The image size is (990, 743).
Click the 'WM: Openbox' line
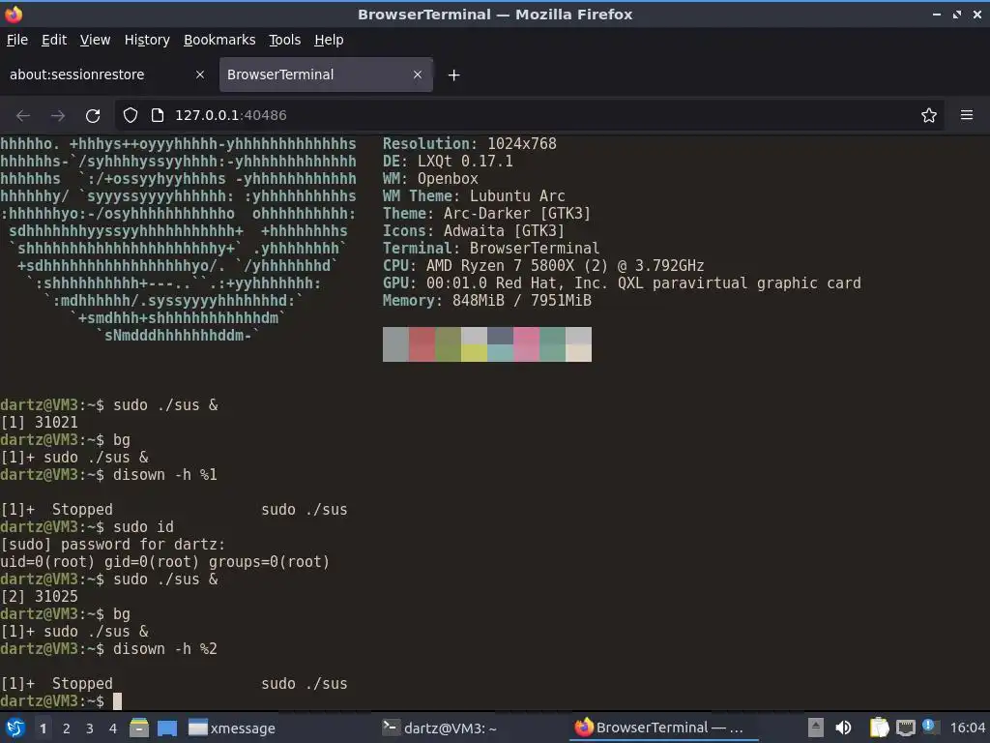[430, 178]
